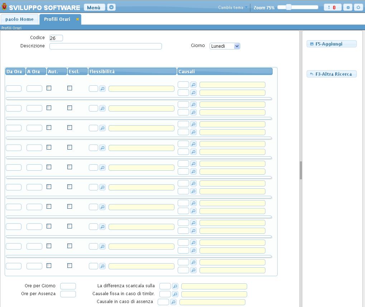This screenshot has width=365, height=307.
Task: Click the F5-Aggiungi button
Action: [332, 44]
